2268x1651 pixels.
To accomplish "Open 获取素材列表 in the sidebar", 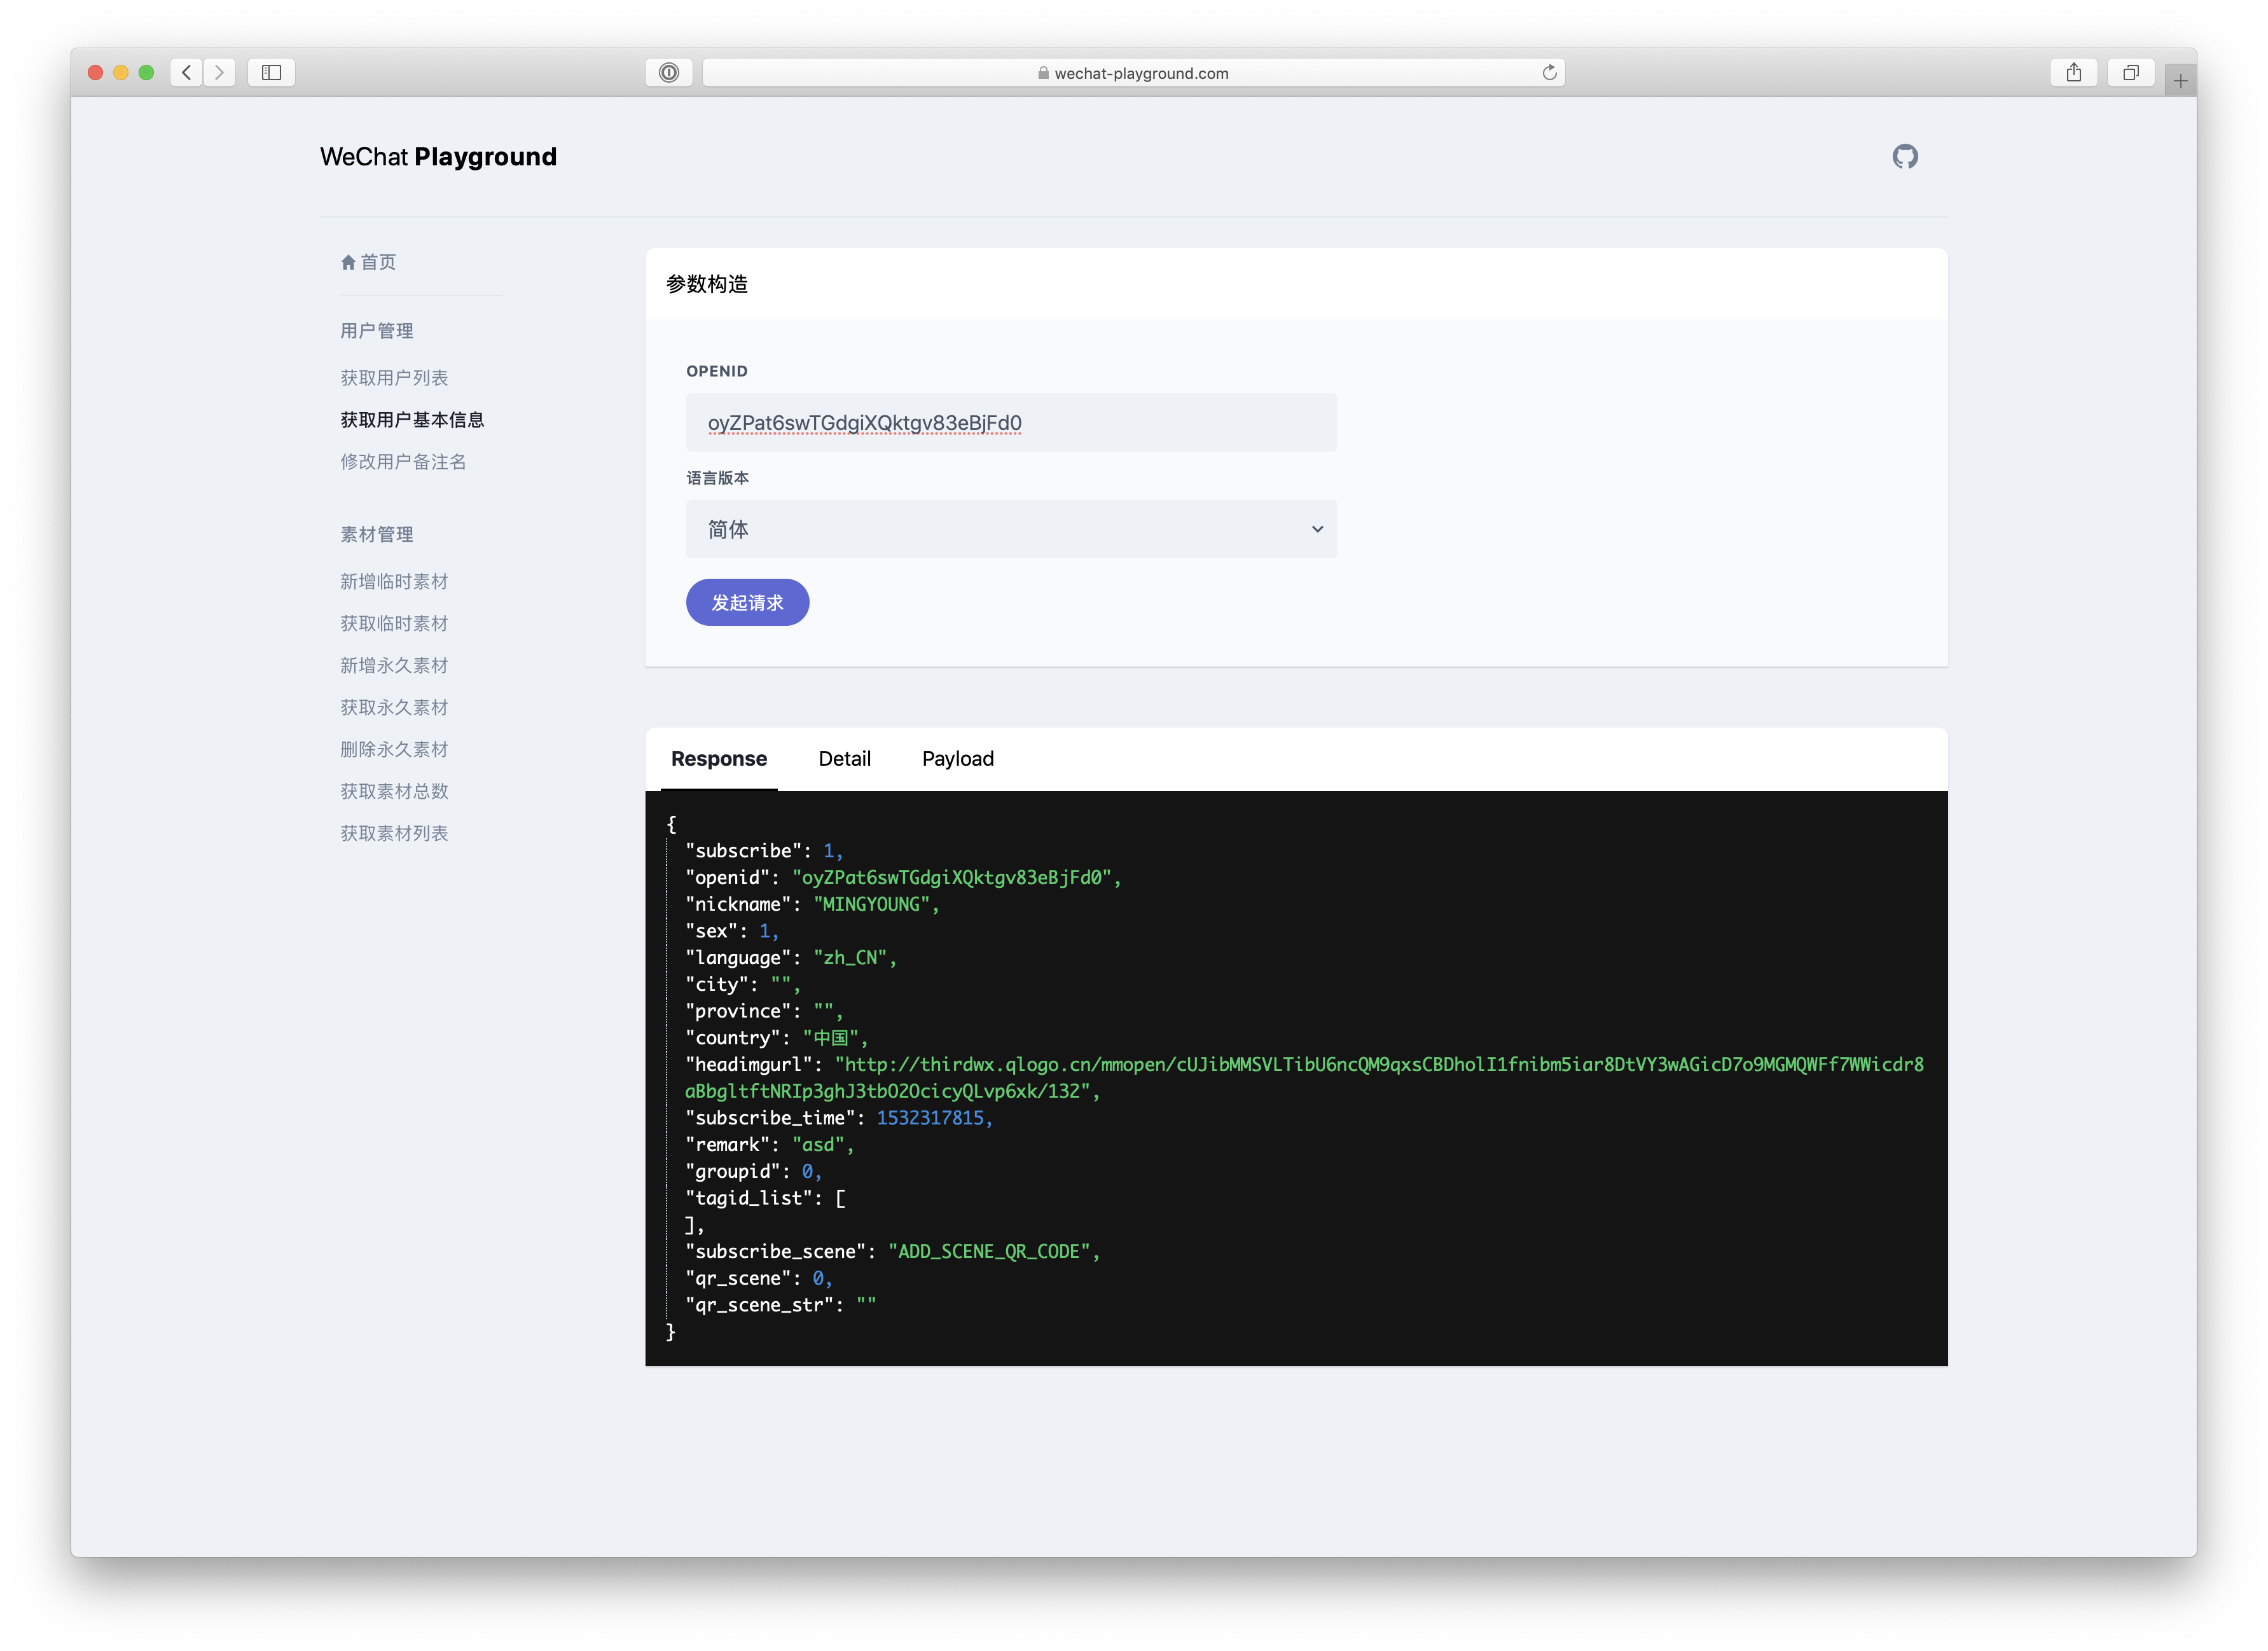I will click(394, 834).
